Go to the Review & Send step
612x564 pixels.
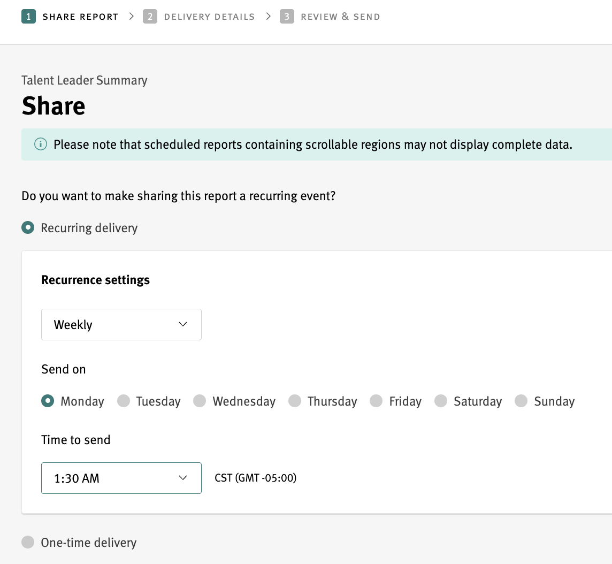tap(340, 17)
